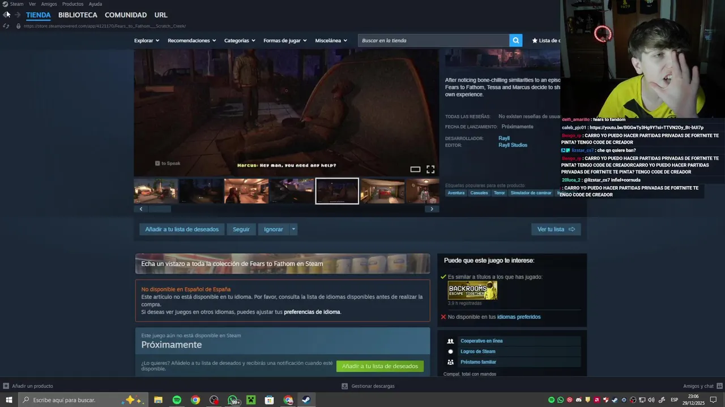Viewport: 725px width, 407px height.
Task: Switch screenshot viewer to theater mode
Action: pos(415,170)
